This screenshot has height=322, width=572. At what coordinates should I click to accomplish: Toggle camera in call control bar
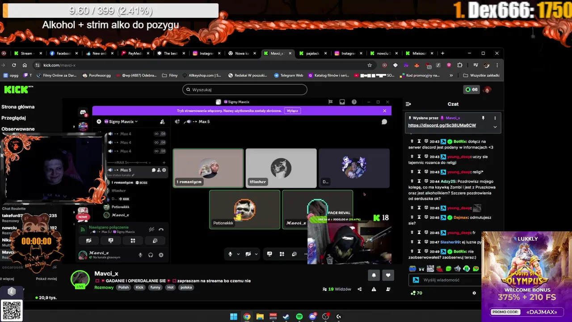pos(248,254)
